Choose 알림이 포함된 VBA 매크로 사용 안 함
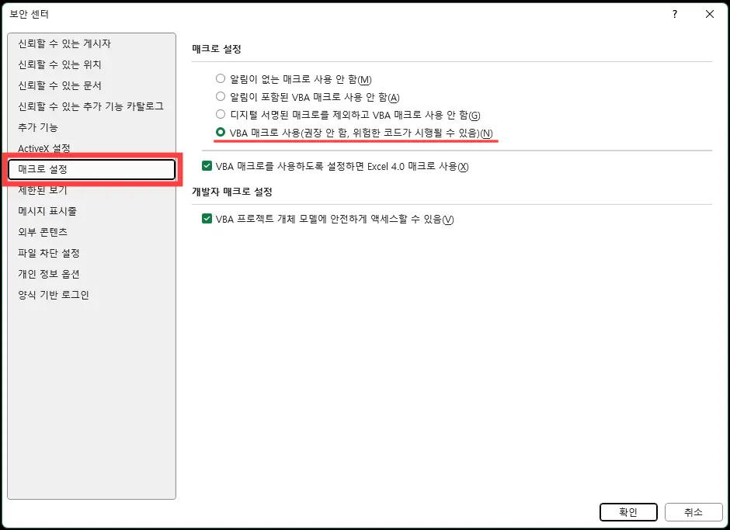This screenshot has height=530, width=730. point(220,96)
